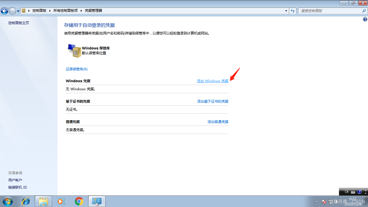Select the 无证书。 row text
The height and width of the screenshot is (207, 368).
point(72,110)
